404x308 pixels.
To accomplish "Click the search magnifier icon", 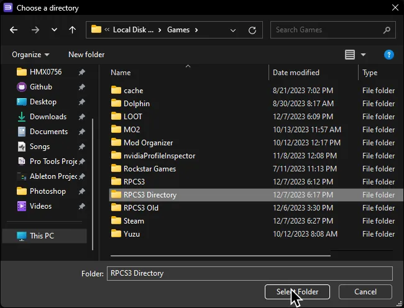I will [x=387, y=30].
